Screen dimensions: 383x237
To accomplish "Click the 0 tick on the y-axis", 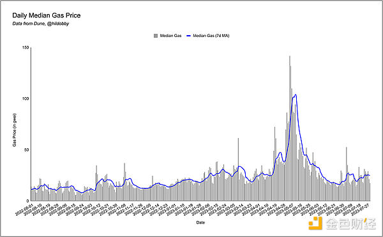I will pos(27,201).
